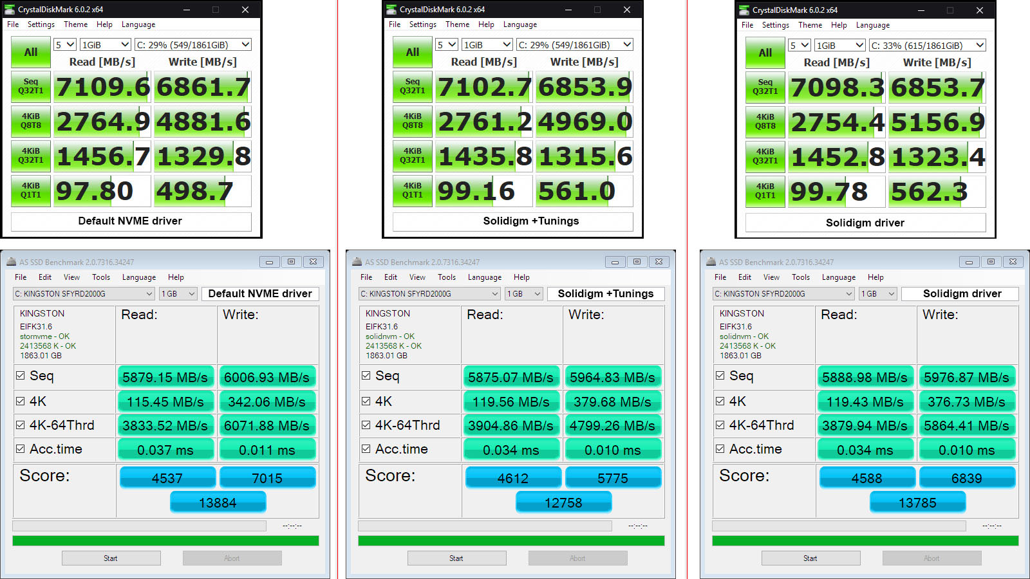Run 4KiB Q32T1 test in Solidigm driver CrystalDiskMark
Image resolution: width=1030 pixels, height=579 pixels.
(x=765, y=157)
